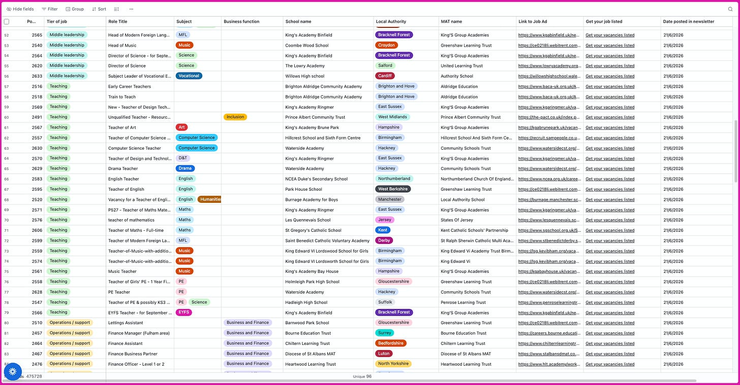Click 'Get your vacancies listed' in Lettings Assistant row
Screen dimensions: 740x385
tap(610, 323)
